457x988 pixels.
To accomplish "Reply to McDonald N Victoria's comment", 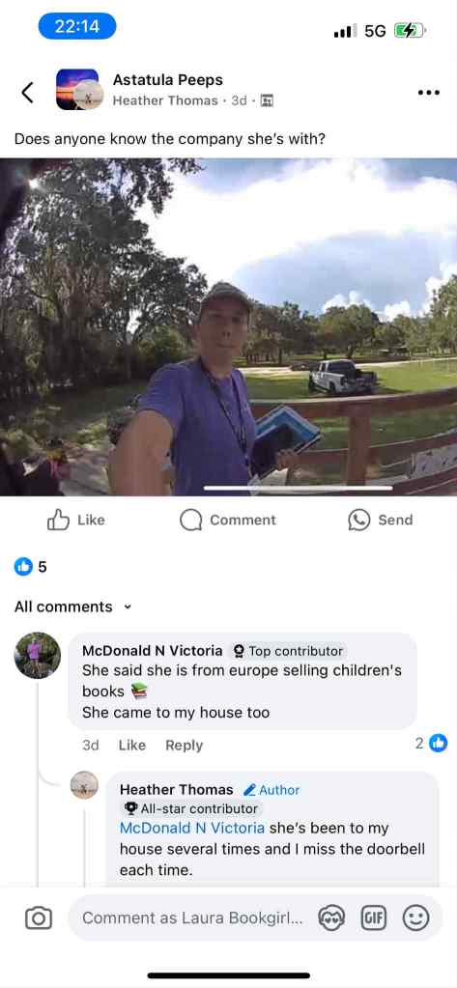I will (x=185, y=745).
